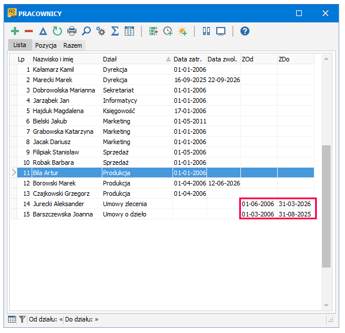
Task: Select row Barszczewska Joanna
Action: coord(162,214)
